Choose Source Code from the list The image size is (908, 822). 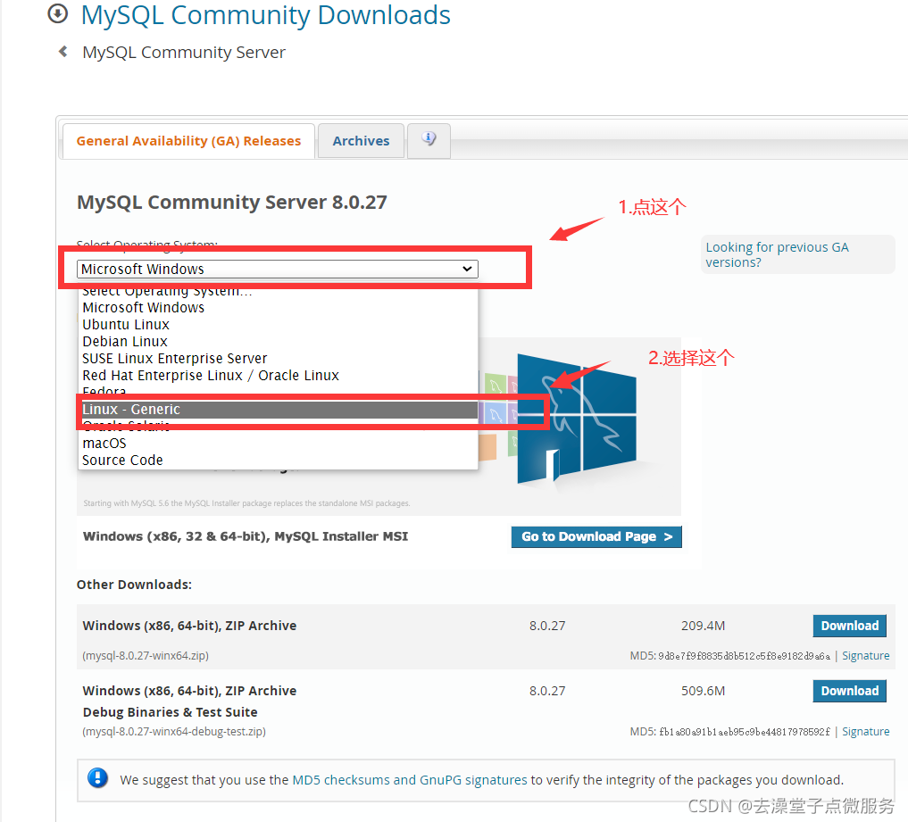pos(278,460)
